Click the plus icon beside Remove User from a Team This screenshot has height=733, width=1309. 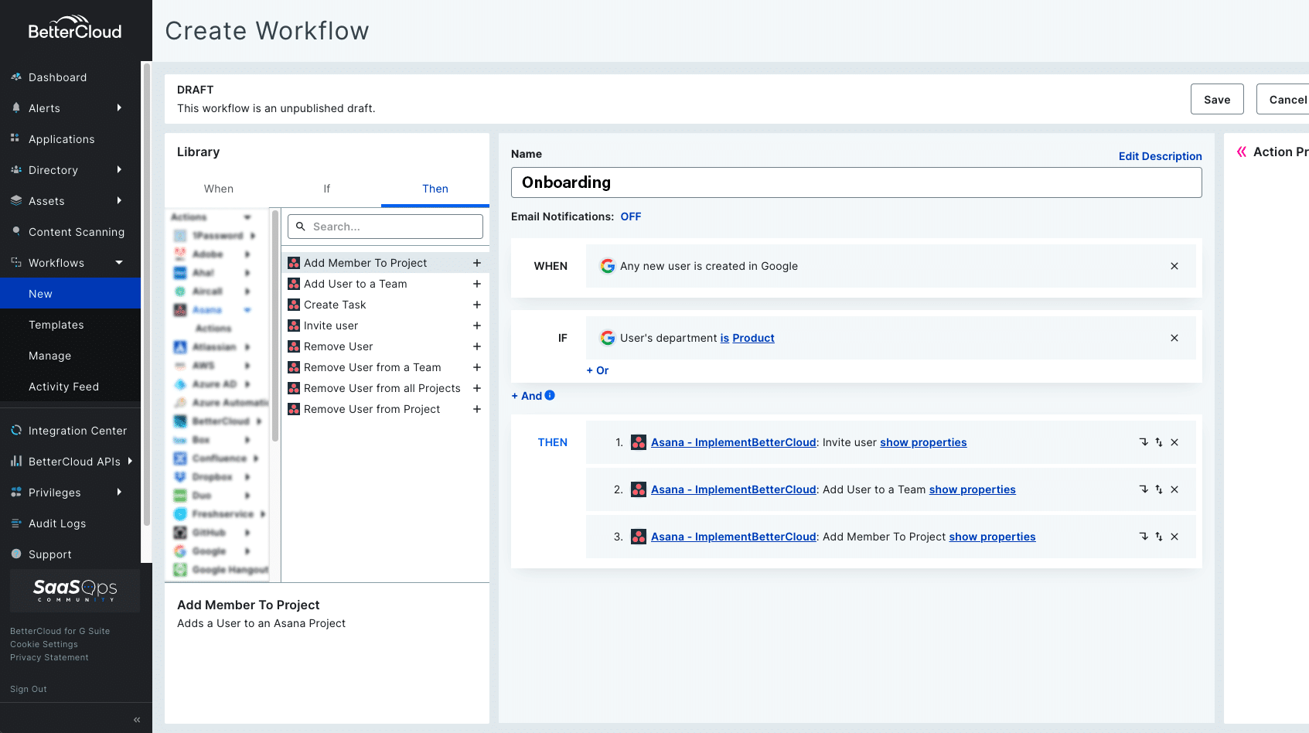pos(477,367)
